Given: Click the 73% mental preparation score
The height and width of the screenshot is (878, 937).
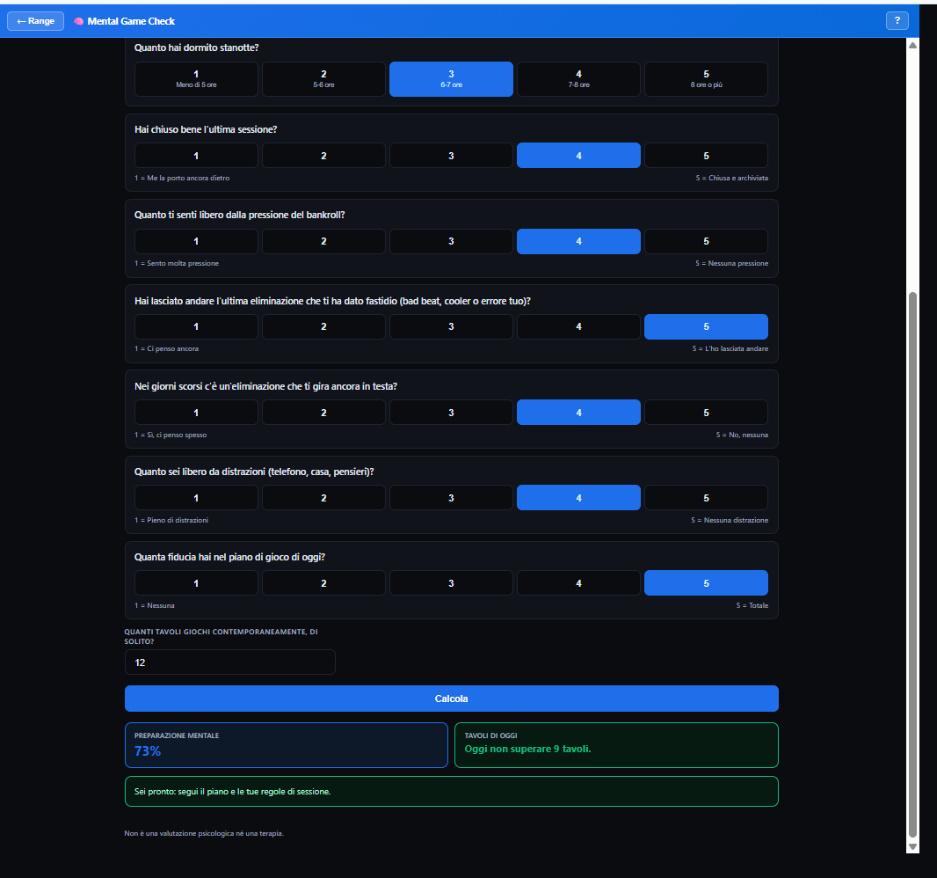Looking at the screenshot, I should [x=148, y=751].
